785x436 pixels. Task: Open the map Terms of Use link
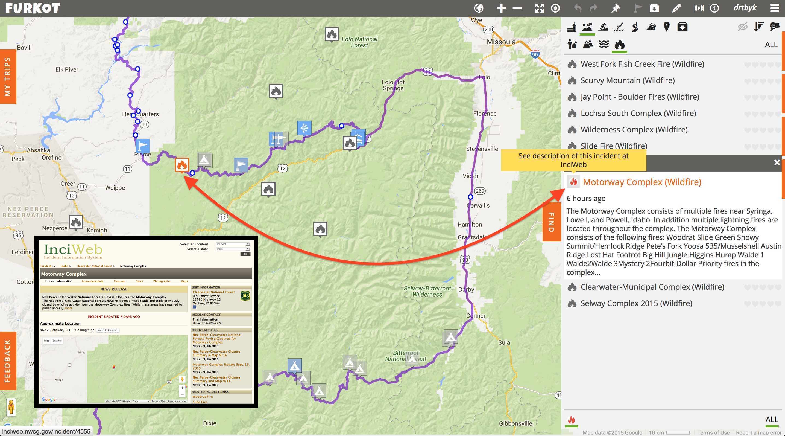713,432
